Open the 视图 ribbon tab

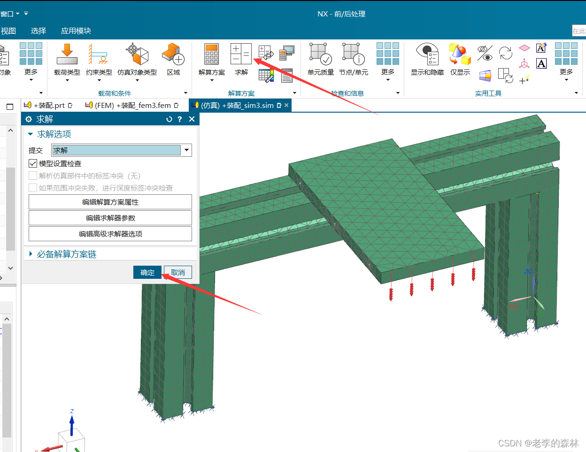coord(8,31)
